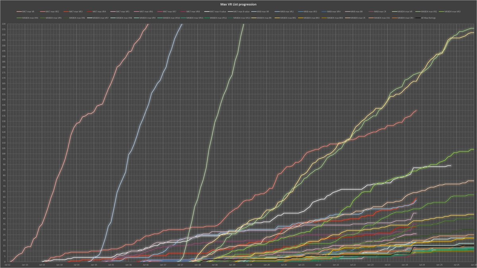Viewport: 477px width, 268px height.
Task: Click the 220 value on the y-axis
Action: pyautogui.click(x=4, y=24)
